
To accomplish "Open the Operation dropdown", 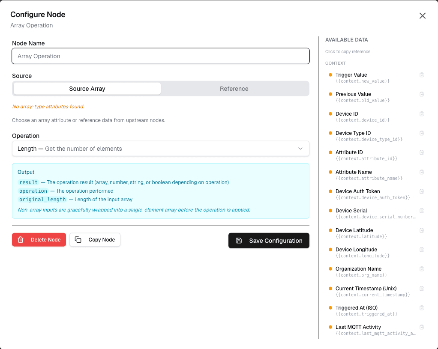I will click(161, 149).
